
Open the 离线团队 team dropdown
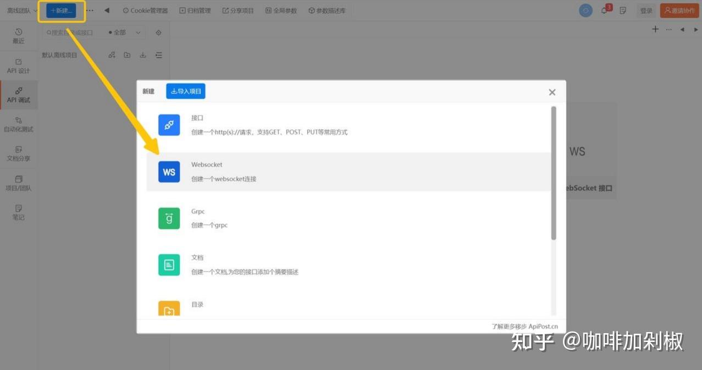(x=20, y=10)
